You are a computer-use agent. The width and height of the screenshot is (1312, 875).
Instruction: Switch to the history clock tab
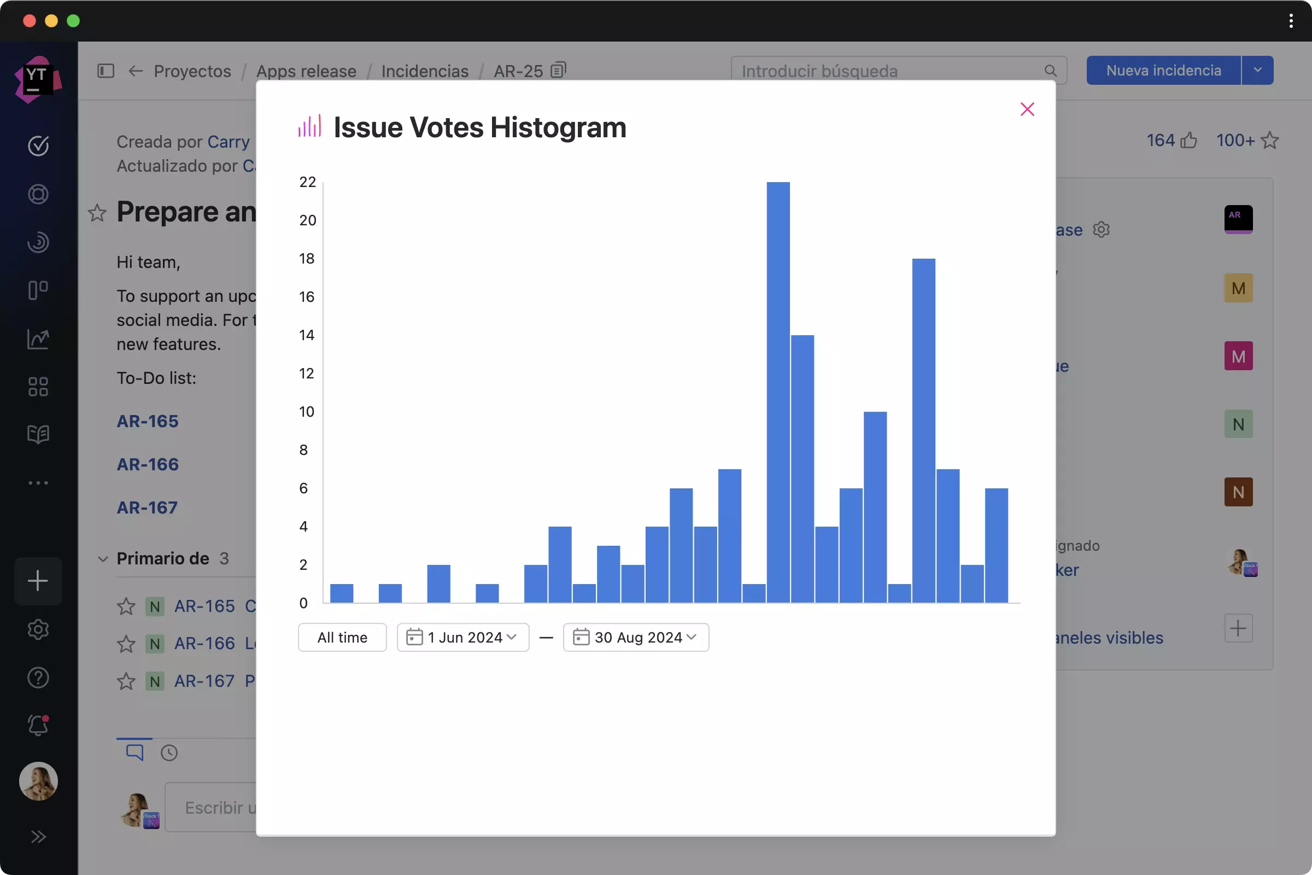[169, 753]
